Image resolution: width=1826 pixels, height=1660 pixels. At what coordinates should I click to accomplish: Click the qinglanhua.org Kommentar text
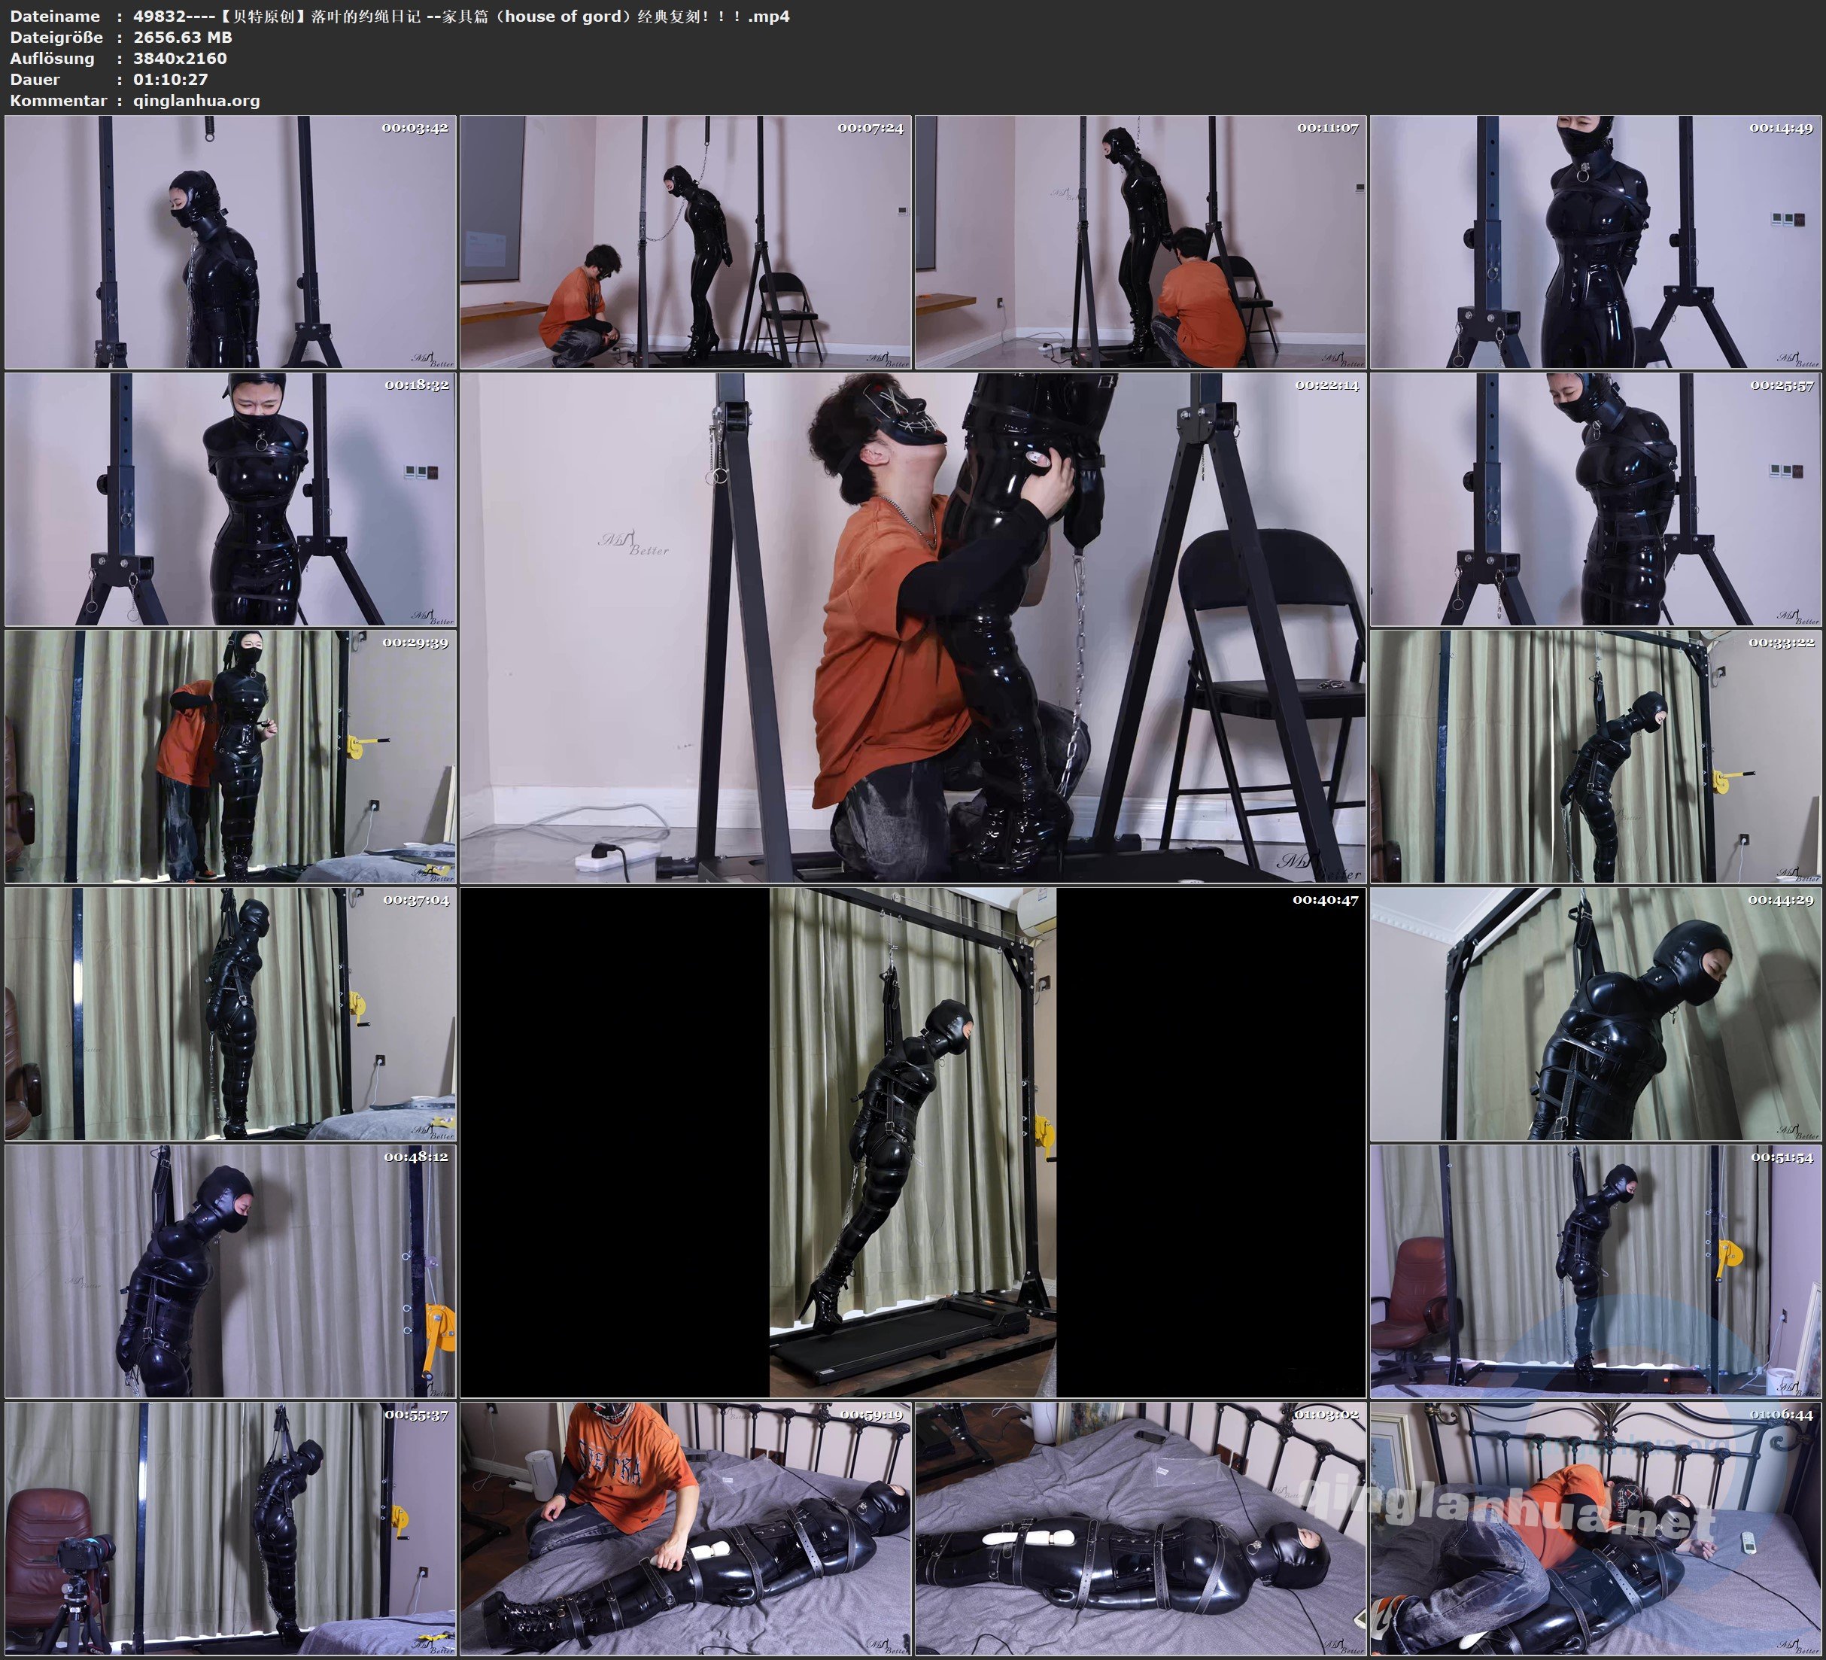point(196,101)
